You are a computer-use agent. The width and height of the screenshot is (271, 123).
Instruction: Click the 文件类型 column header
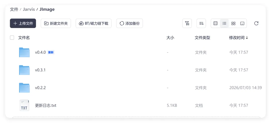coord(202,38)
